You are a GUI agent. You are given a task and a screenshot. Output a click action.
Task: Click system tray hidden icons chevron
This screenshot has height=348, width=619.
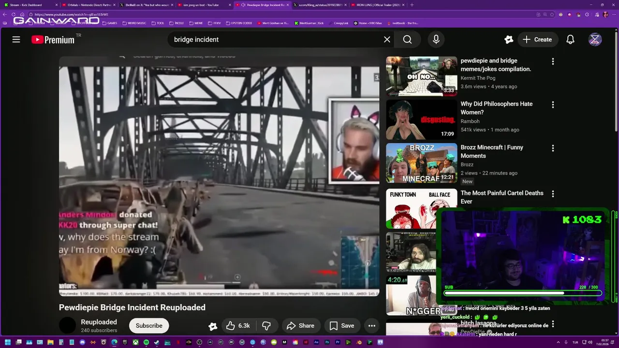(558, 342)
